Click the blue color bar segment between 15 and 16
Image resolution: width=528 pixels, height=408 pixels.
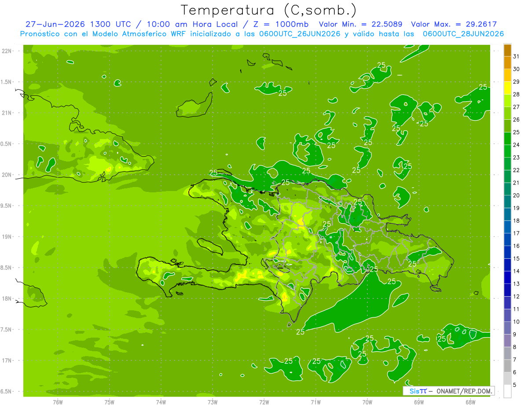coord(507,253)
